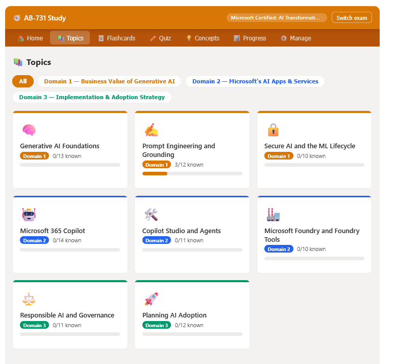395x364 pixels.
Task: Click the hammer and wrench icon on Copilot Studio
Action: [151, 215]
